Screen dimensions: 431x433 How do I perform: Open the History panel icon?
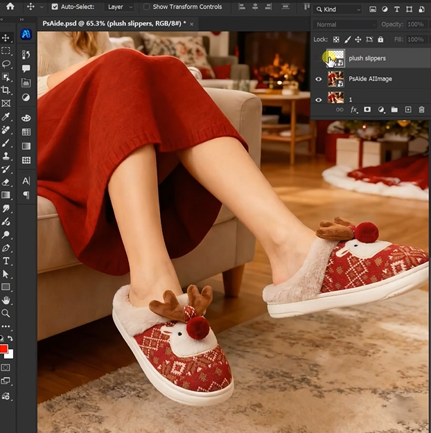click(x=26, y=55)
